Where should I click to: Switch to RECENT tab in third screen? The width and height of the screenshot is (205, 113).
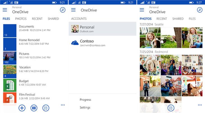pos(162,19)
